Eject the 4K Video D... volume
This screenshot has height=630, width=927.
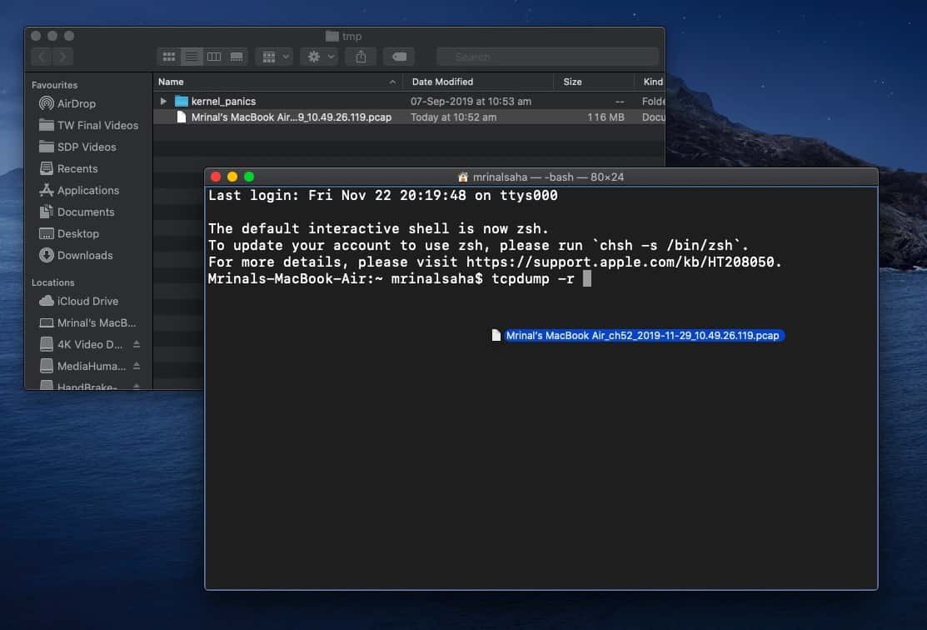[137, 344]
